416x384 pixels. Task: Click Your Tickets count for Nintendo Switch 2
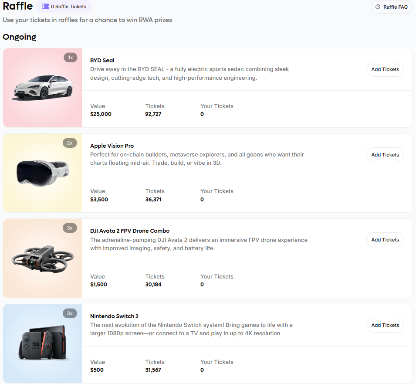(202, 370)
